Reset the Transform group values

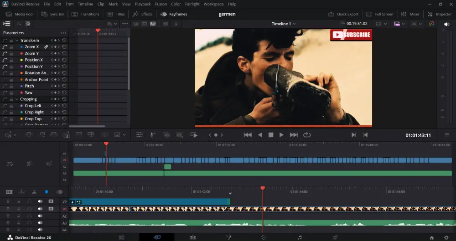(64, 41)
